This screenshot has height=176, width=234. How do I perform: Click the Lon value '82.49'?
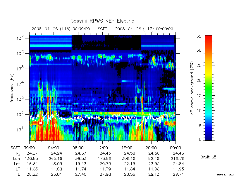click(x=154, y=158)
